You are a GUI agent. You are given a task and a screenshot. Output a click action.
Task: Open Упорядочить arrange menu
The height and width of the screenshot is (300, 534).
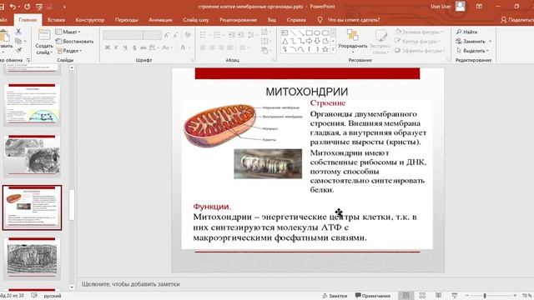pyautogui.click(x=352, y=42)
